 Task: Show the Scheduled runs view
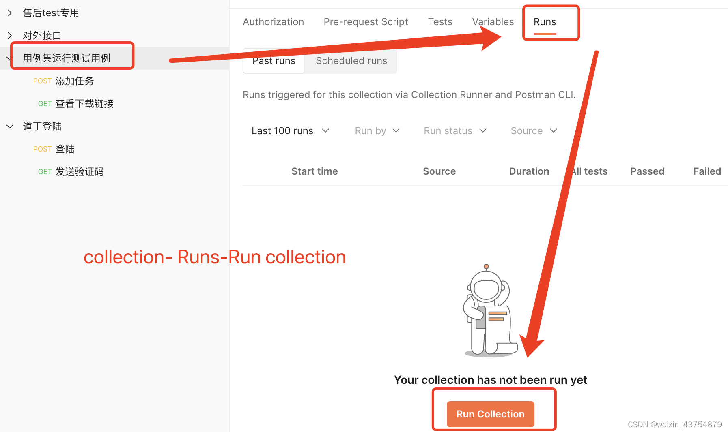pyautogui.click(x=351, y=61)
